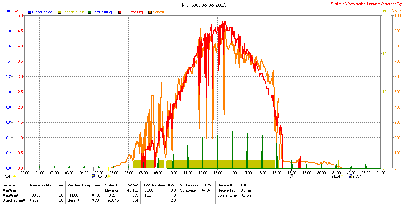Click the Solarstr. max value 925
Viewport: 407px width, 204px height.
135,195
